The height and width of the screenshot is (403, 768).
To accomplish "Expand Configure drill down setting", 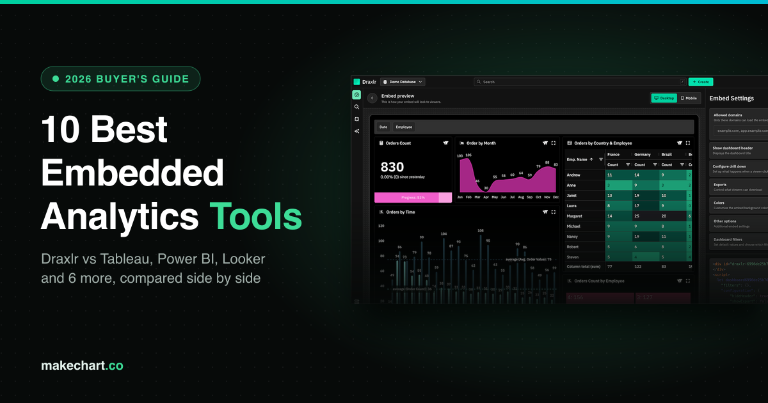I will pos(739,168).
